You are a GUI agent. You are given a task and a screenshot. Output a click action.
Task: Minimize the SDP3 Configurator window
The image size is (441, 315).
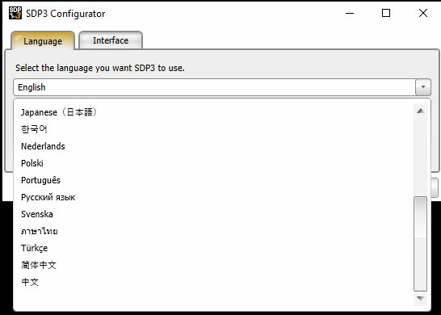[350, 13]
